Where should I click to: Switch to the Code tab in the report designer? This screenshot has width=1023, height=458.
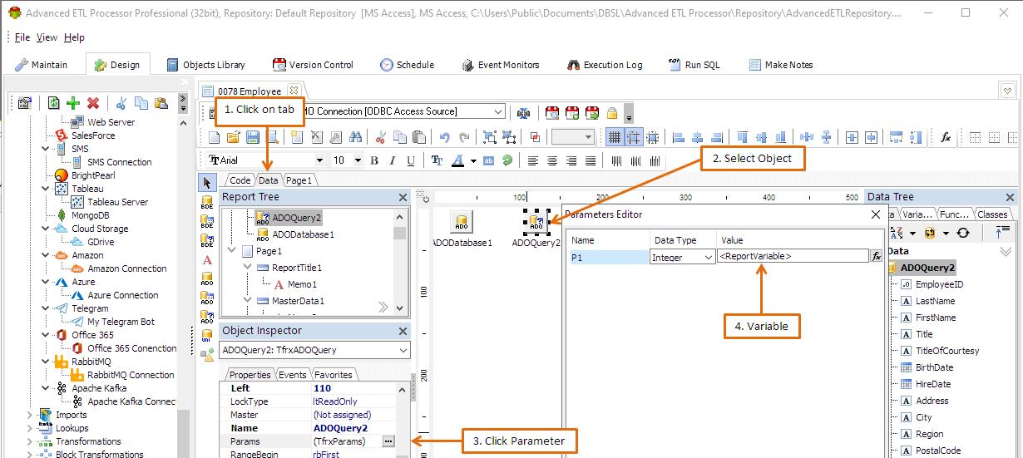point(240,180)
